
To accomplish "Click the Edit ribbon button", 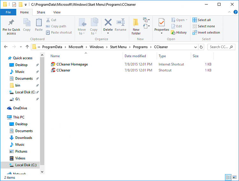I will click(177, 26).
